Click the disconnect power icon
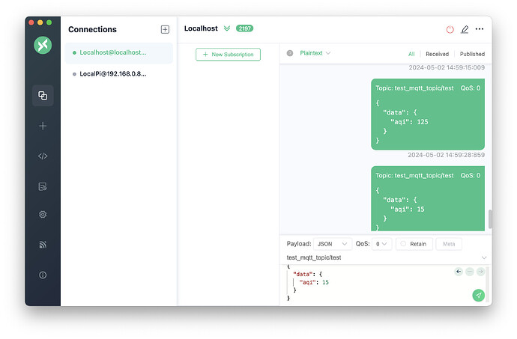This screenshot has width=517, height=339. point(450,29)
